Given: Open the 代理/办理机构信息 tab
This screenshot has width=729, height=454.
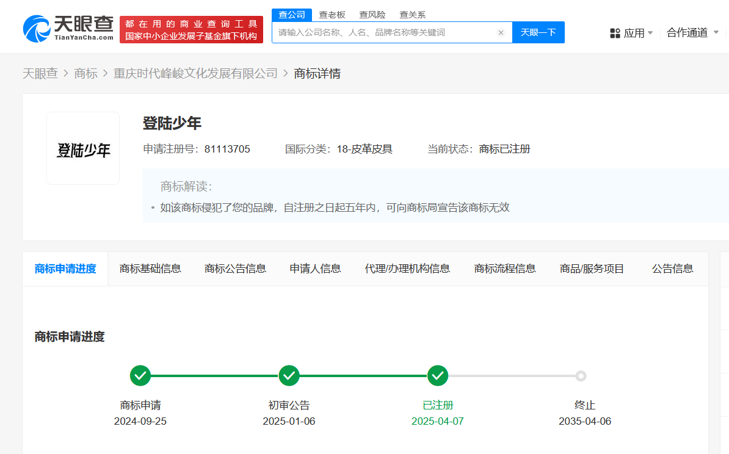Looking at the screenshot, I should tap(407, 268).
